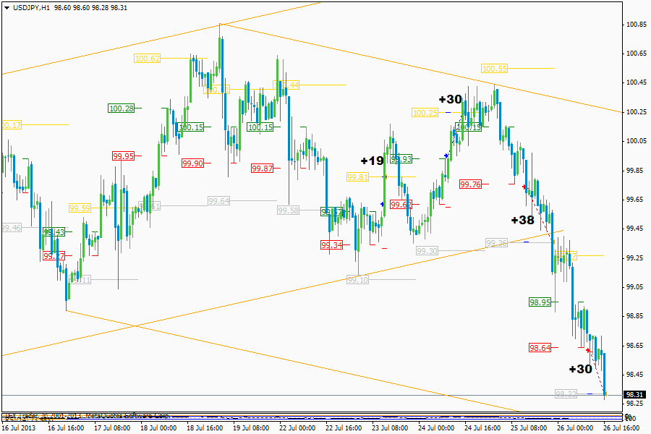Select the USDJPY,H1 chart title text
651x434 pixels.
[x=32, y=8]
